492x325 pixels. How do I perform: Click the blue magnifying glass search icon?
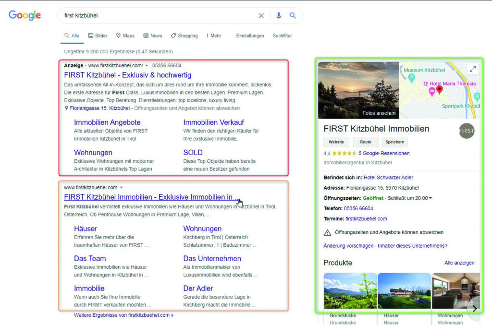[293, 16]
